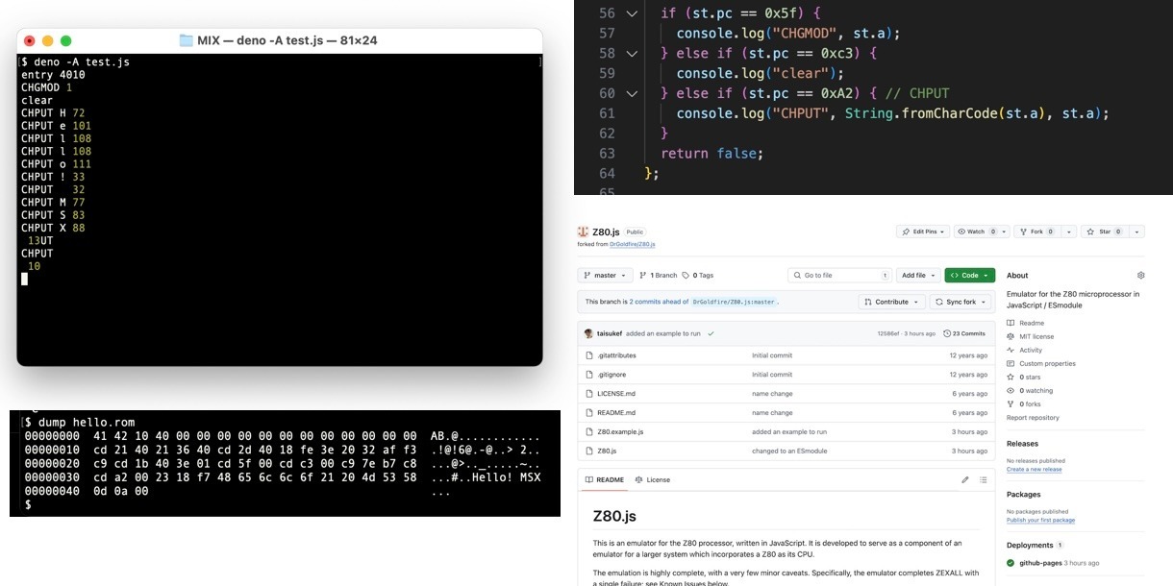Open the Edit Pins dropdown
1173x586 pixels.
click(x=923, y=232)
